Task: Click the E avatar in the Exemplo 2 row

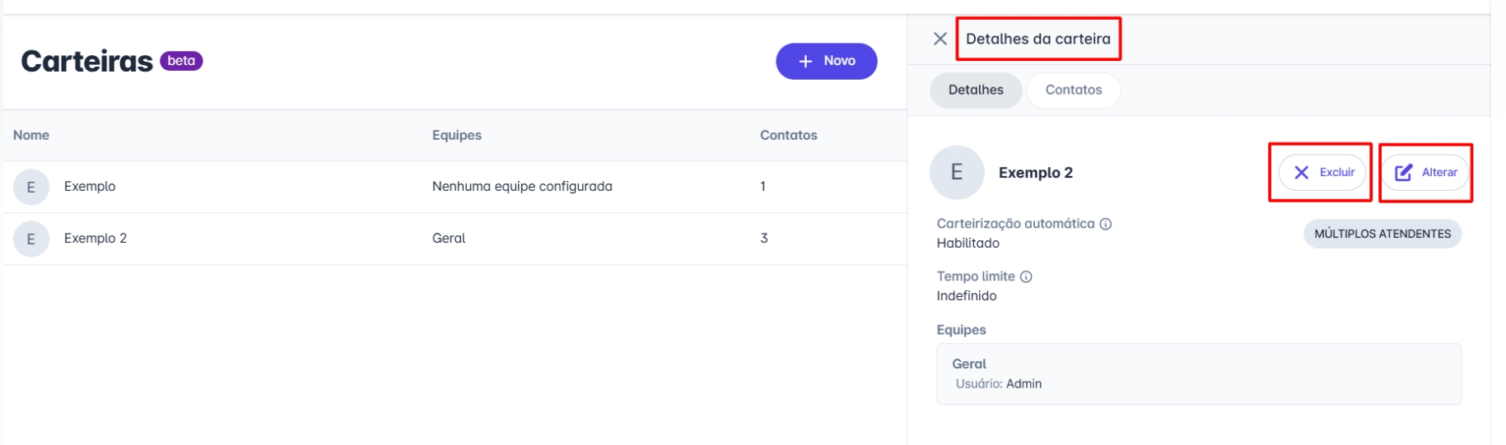Action: click(31, 239)
